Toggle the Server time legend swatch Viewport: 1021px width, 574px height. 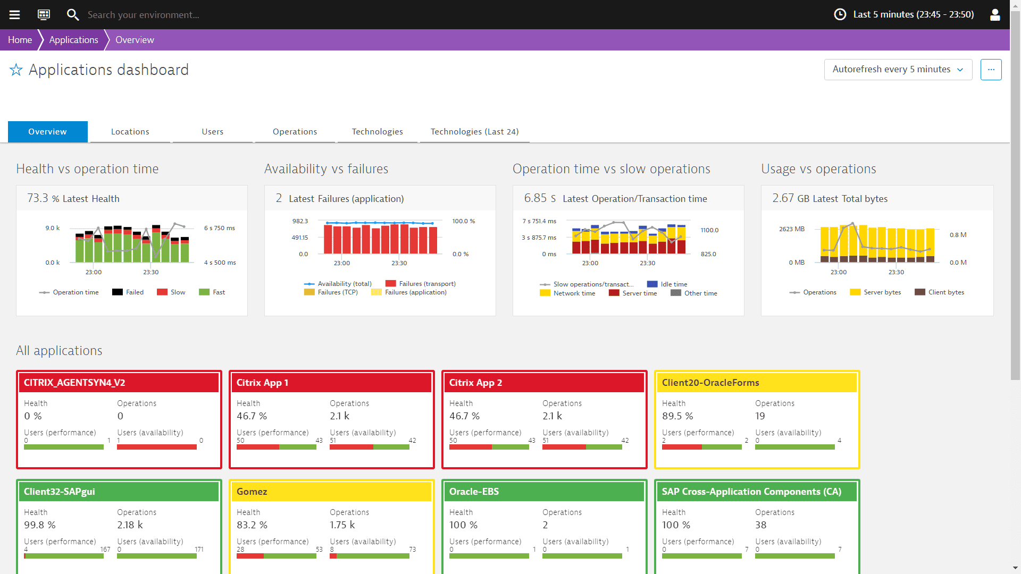[614, 293]
